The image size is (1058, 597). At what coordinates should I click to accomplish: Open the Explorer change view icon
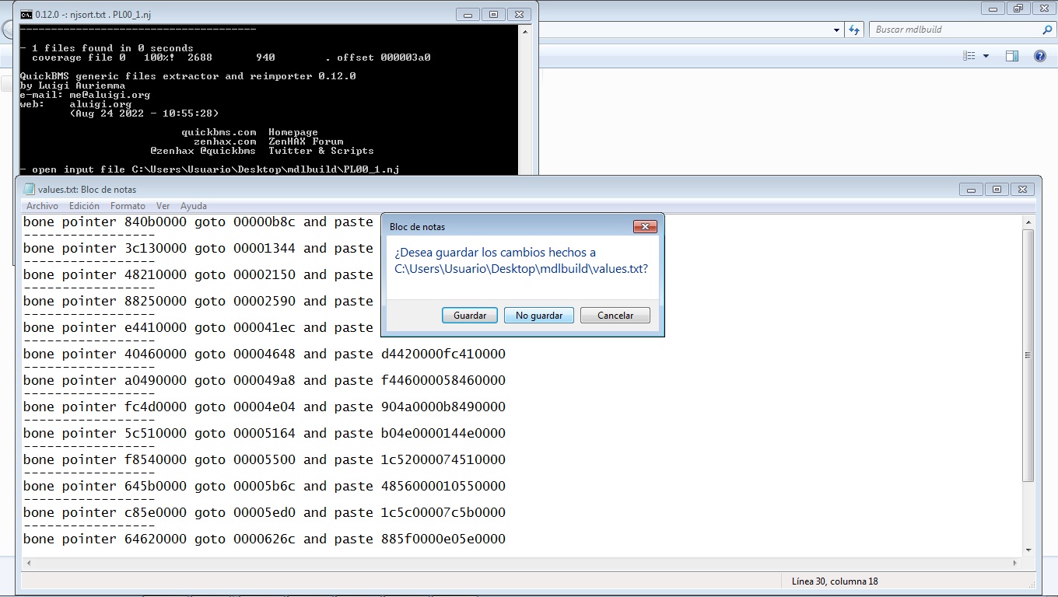point(969,56)
